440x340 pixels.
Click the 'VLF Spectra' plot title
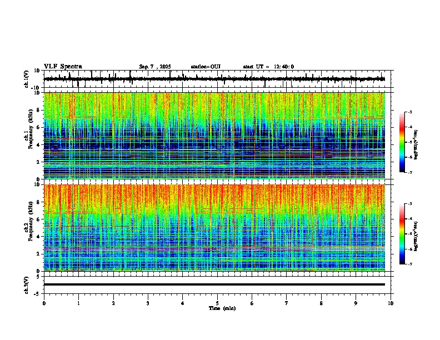point(63,67)
